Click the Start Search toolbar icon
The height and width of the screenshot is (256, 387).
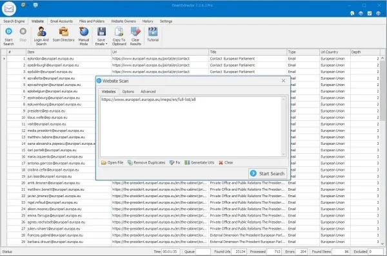tap(8, 32)
